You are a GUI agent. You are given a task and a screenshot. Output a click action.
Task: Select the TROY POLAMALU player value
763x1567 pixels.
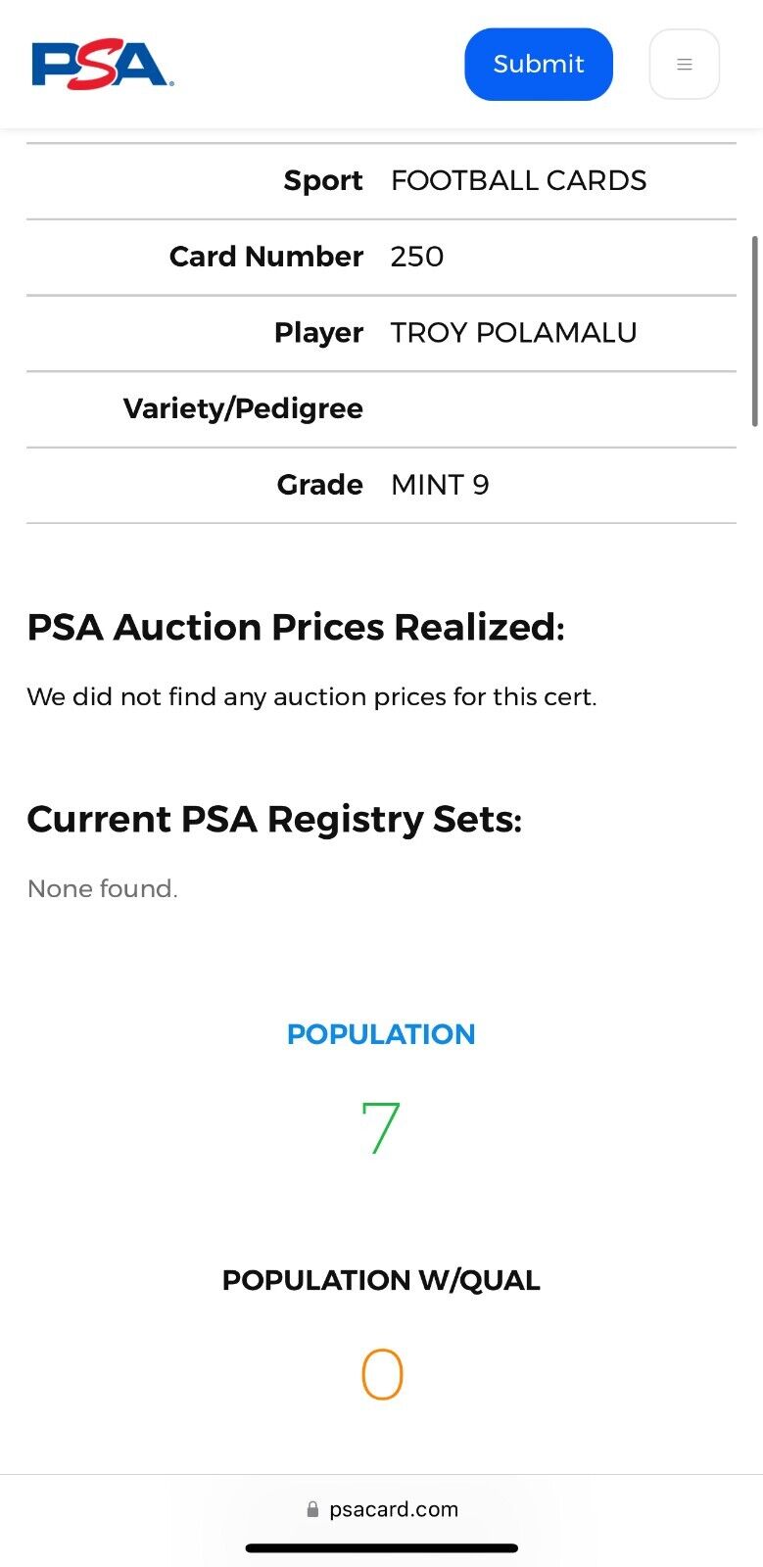[513, 333]
